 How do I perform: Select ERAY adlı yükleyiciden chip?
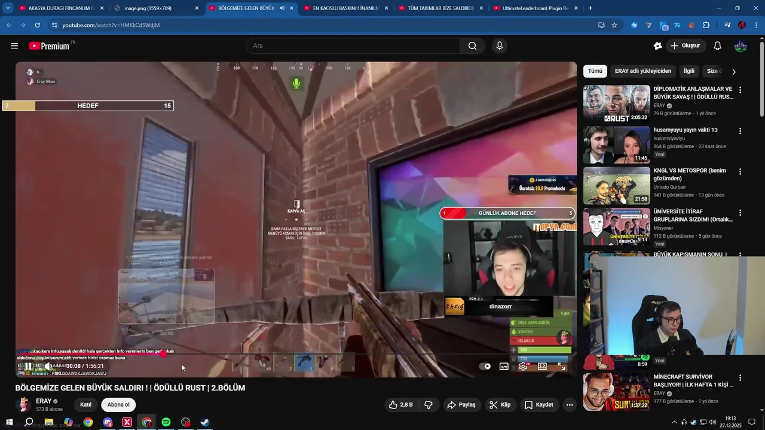tap(643, 71)
